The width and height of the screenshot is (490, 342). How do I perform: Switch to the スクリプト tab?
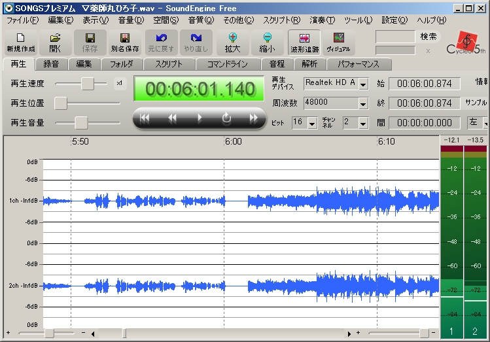(169, 64)
